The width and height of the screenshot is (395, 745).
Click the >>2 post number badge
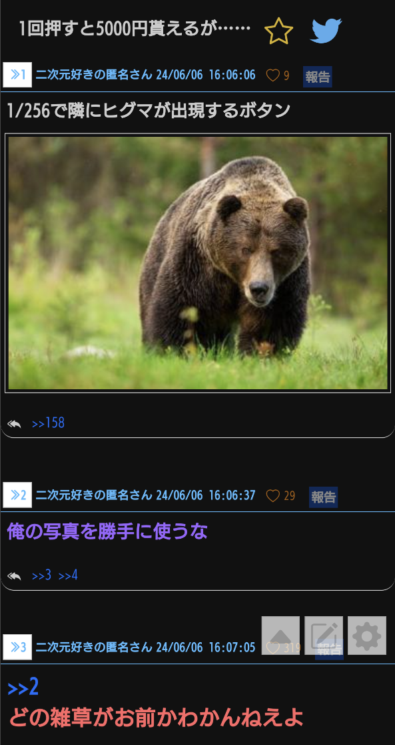[17, 495]
